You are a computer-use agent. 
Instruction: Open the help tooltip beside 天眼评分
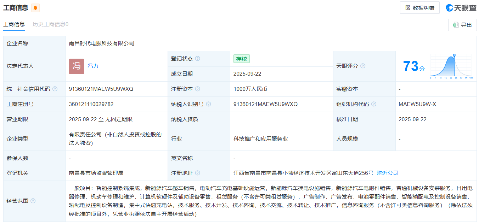coord(363,66)
